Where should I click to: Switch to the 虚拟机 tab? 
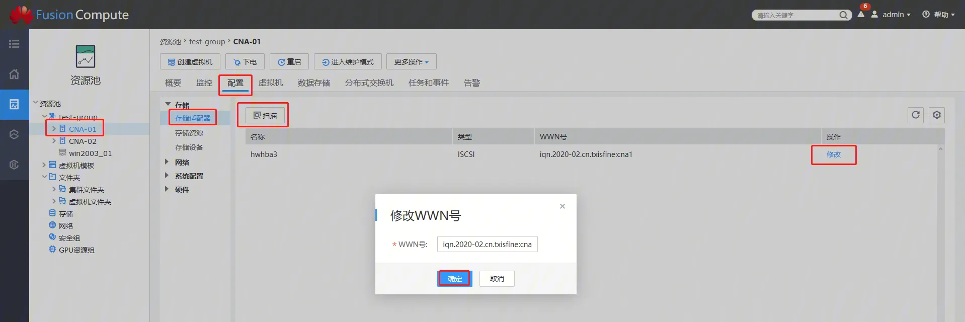(x=270, y=83)
